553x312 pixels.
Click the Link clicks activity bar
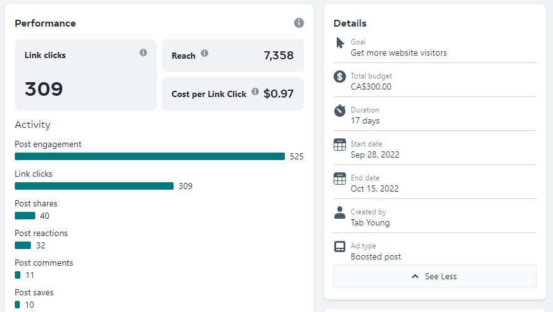[x=94, y=186]
